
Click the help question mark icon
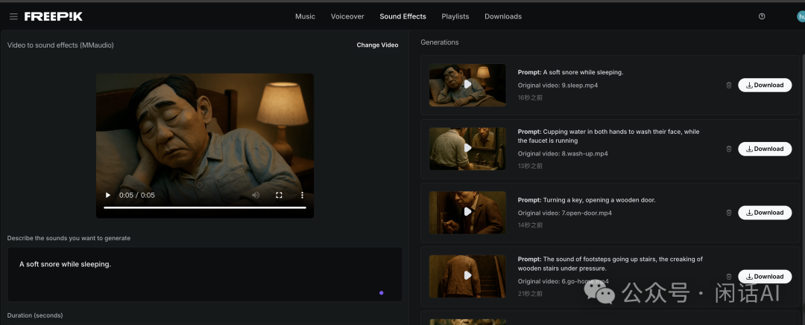[761, 16]
